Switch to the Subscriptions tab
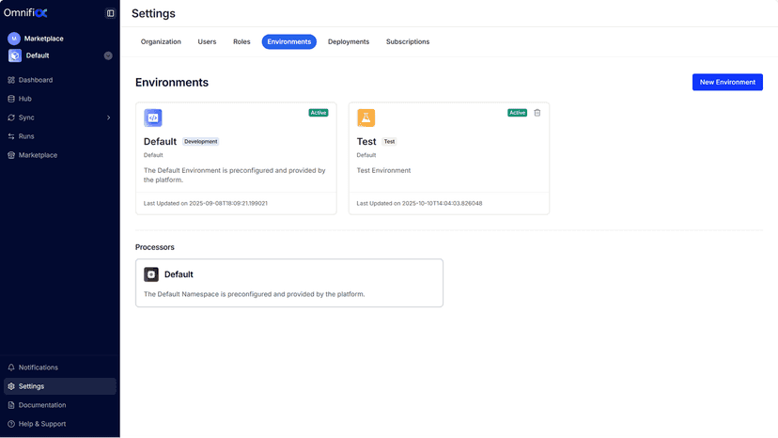 point(408,41)
